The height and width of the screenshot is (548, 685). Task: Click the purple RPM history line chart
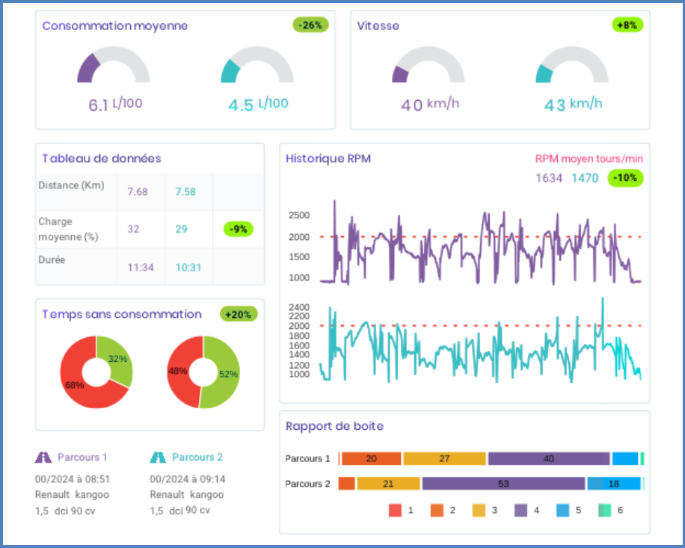click(481, 243)
